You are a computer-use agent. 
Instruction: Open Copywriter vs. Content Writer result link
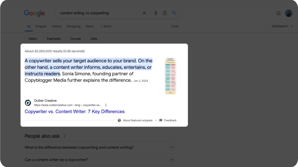point(75,112)
